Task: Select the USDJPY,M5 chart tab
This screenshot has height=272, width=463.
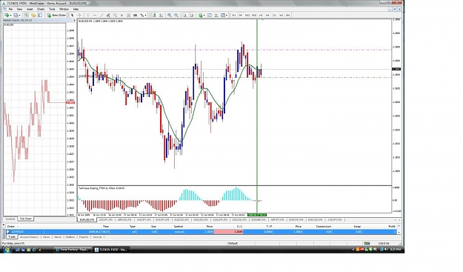Action: (106, 219)
